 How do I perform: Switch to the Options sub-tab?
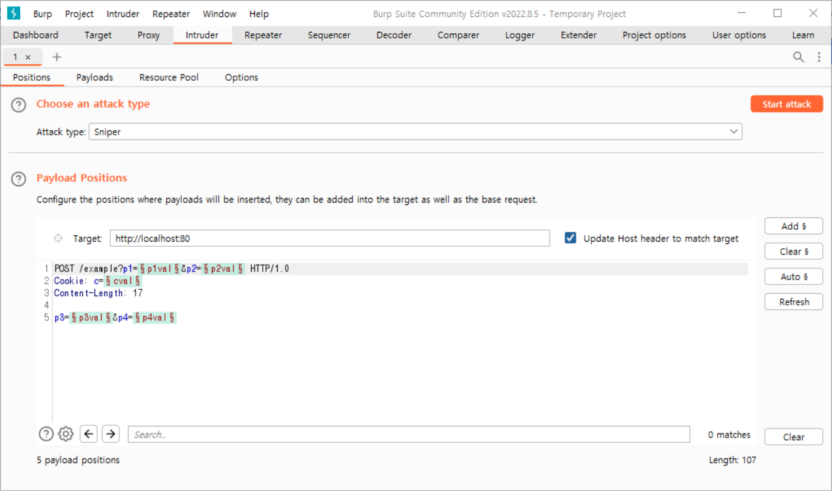pyautogui.click(x=241, y=77)
